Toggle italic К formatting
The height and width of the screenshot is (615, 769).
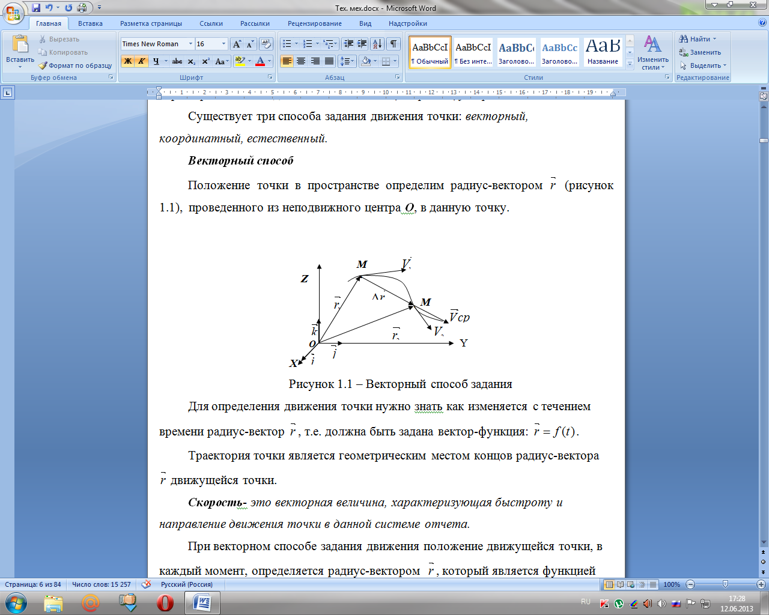(141, 61)
